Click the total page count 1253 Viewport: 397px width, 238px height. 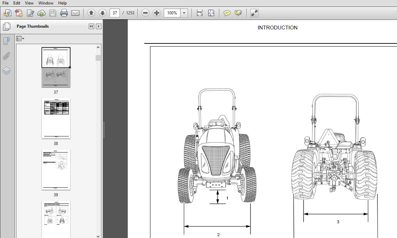130,13
